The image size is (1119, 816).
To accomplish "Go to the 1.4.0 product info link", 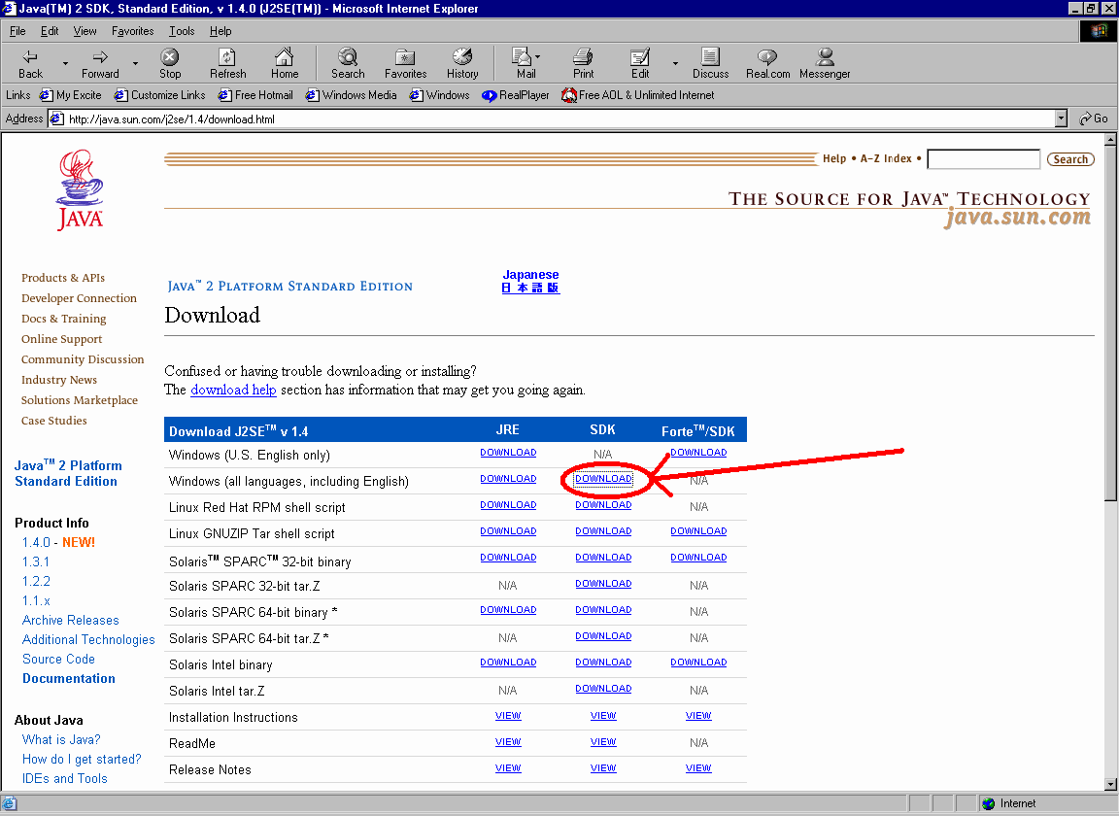I will point(36,543).
